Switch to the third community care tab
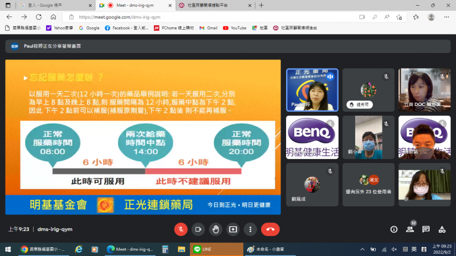This screenshot has height=256, width=456. point(215,5)
